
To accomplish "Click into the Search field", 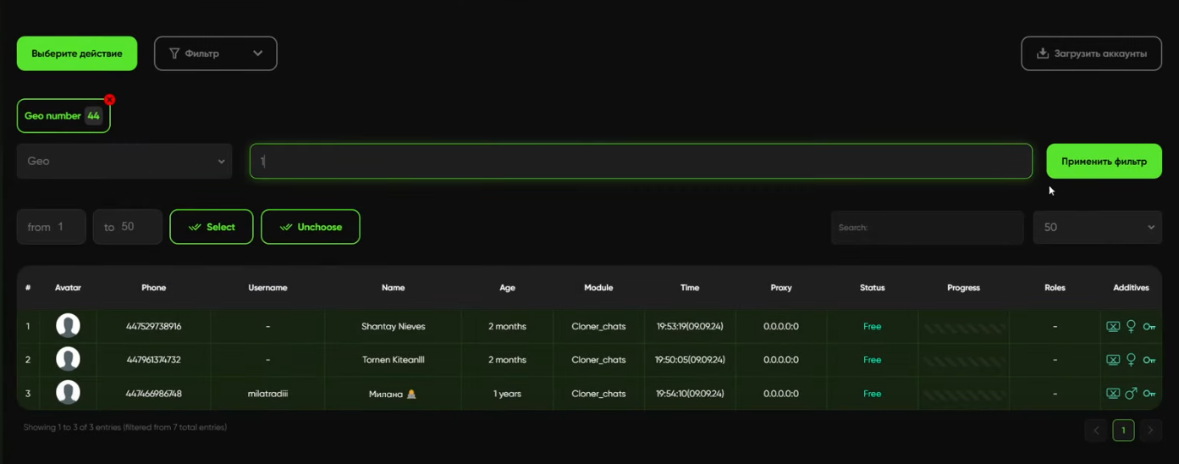I will (928, 227).
